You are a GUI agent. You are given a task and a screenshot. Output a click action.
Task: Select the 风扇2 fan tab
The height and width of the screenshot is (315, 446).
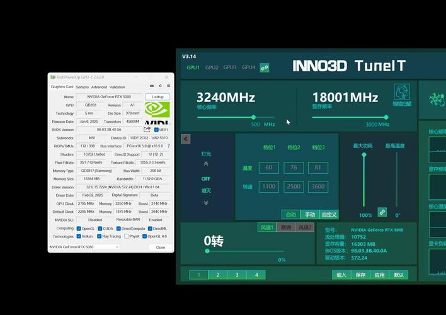tap(305, 227)
